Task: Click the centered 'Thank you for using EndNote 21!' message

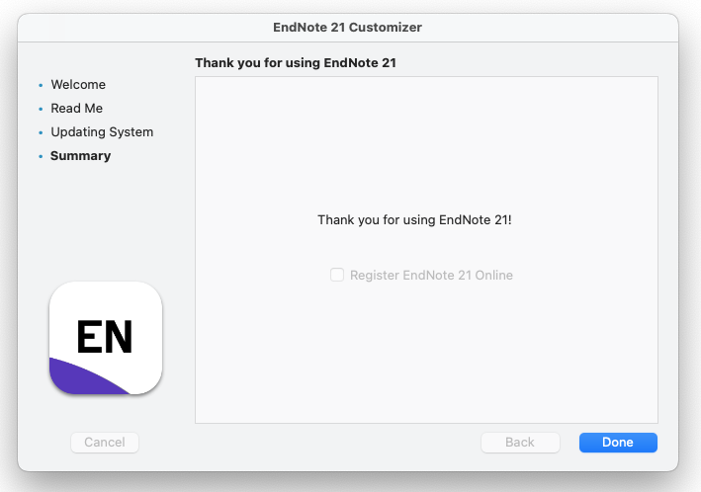Action: (x=414, y=220)
